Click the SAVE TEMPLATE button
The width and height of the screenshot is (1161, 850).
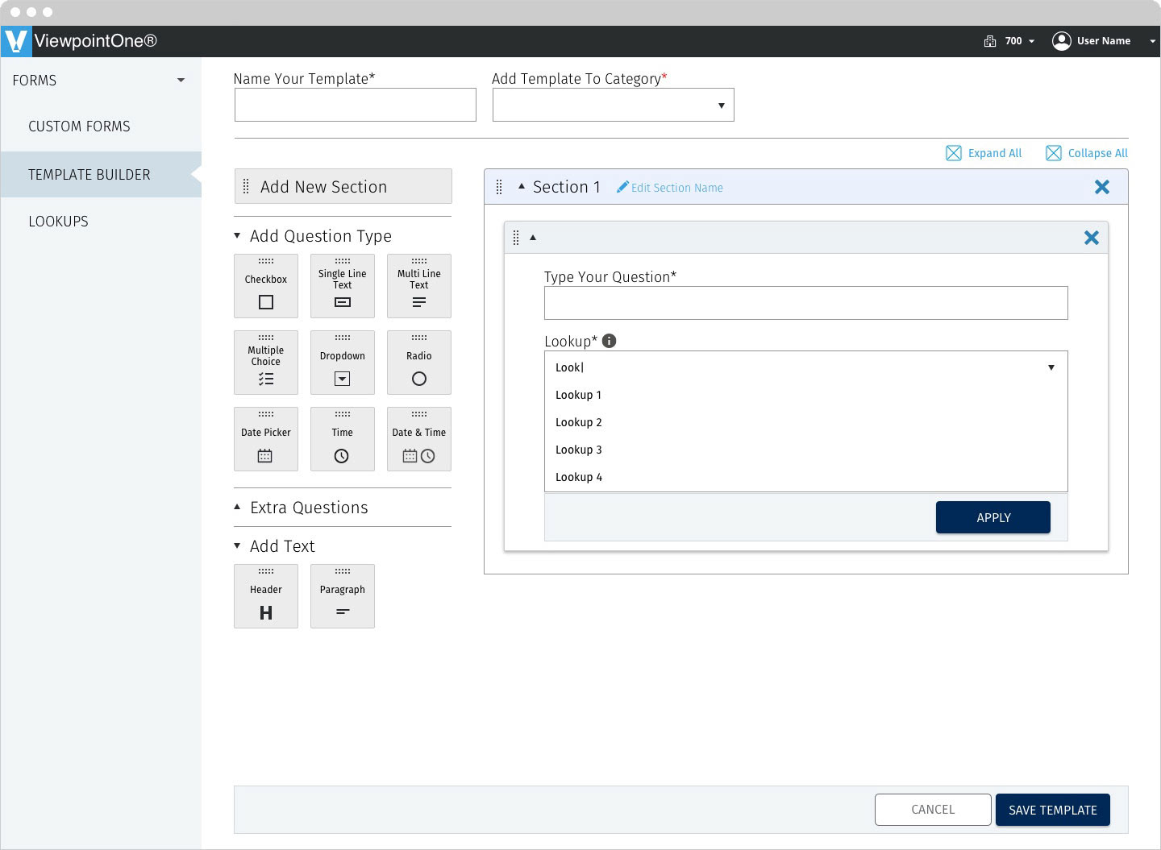coord(1053,810)
